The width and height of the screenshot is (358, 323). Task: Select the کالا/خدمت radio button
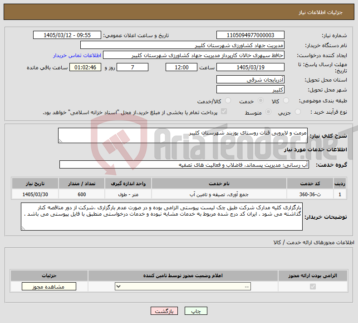pos(228,101)
